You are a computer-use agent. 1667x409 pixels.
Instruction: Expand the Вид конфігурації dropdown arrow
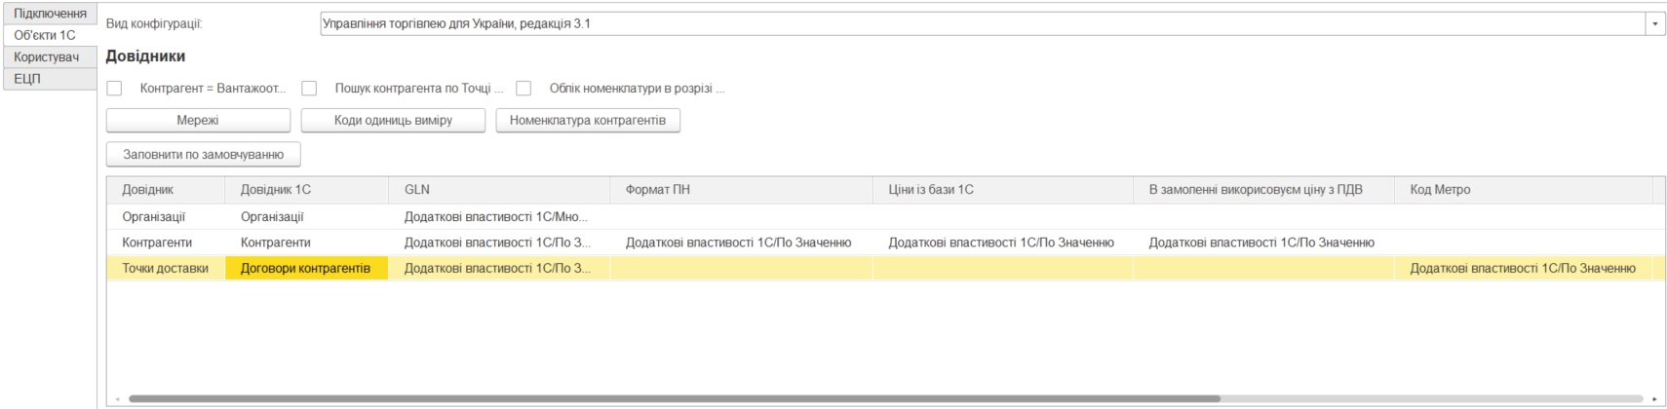1655,23
